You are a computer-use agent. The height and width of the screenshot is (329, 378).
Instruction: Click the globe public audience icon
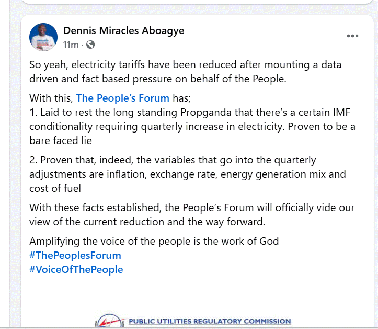click(x=90, y=45)
